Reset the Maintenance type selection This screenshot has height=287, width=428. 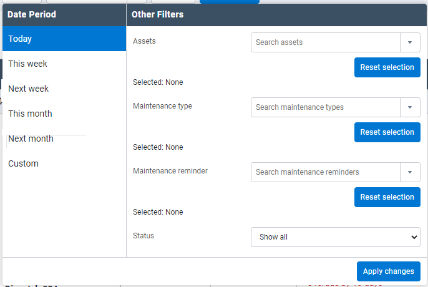[x=387, y=132]
